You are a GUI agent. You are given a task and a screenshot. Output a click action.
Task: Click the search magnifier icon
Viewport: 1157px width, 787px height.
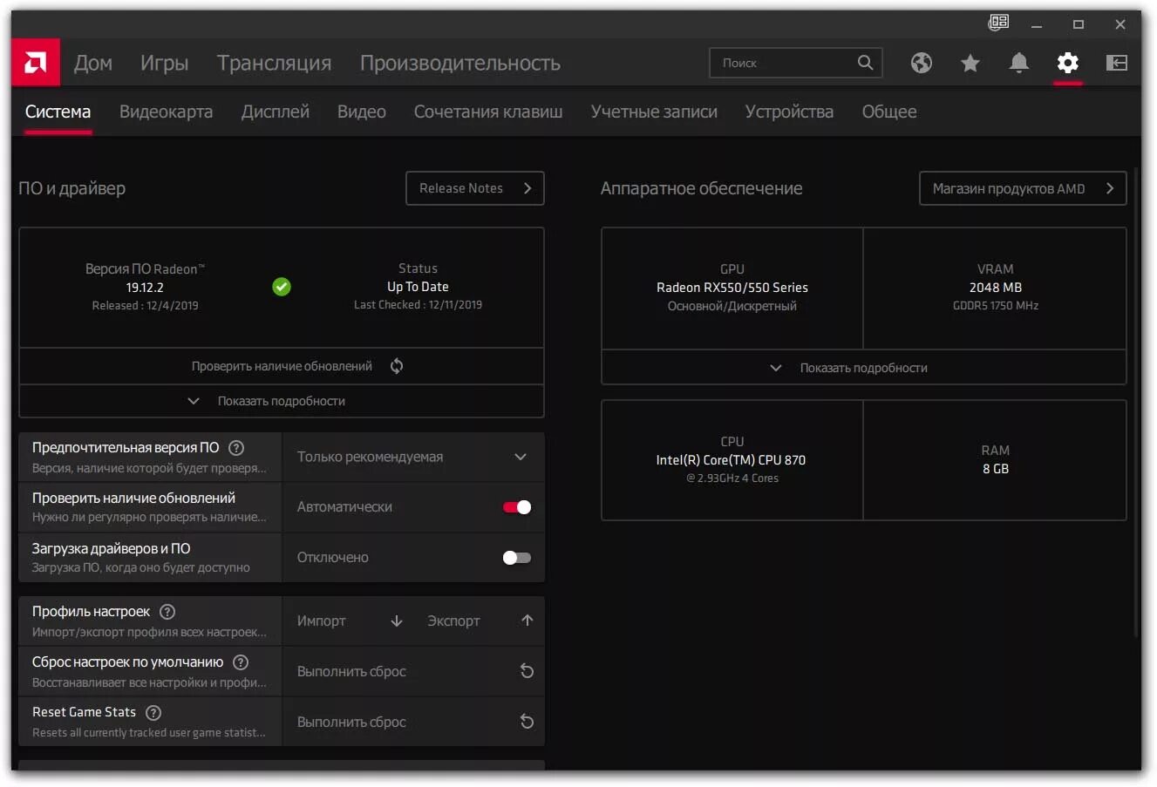point(865,63)
